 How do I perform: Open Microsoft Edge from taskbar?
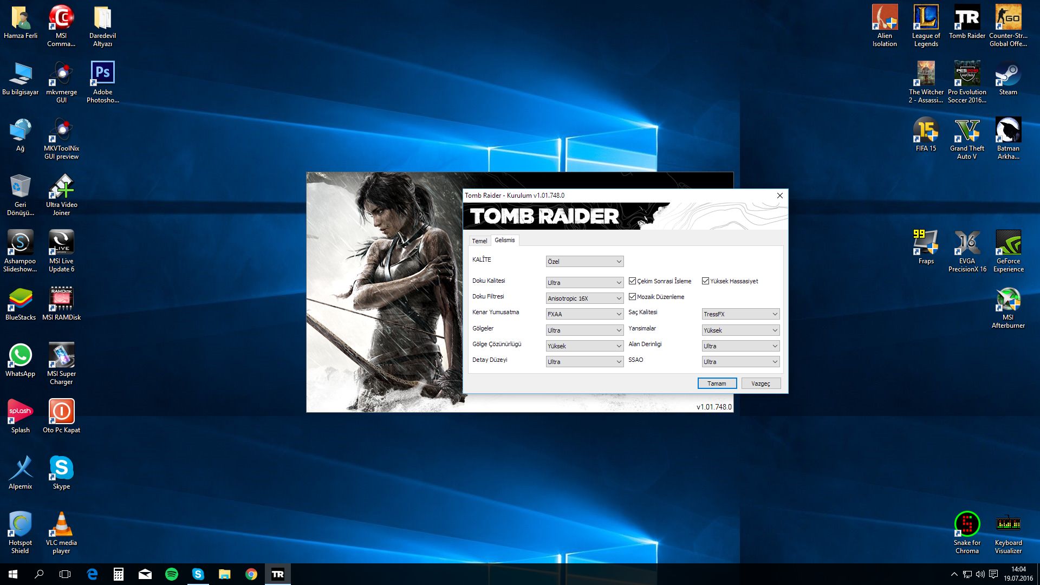(x=92, y=574)
